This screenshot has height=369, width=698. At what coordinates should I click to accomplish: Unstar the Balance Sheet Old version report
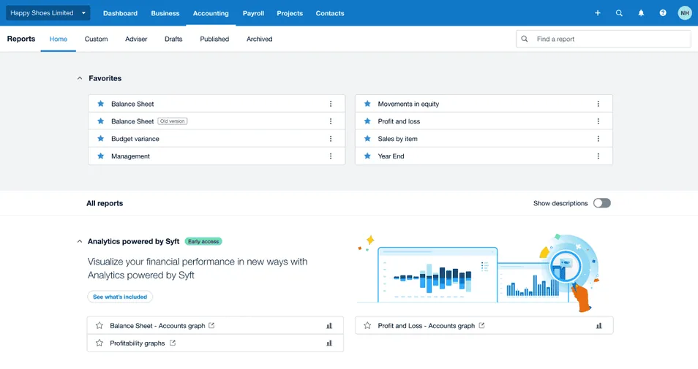coord(101,121)
